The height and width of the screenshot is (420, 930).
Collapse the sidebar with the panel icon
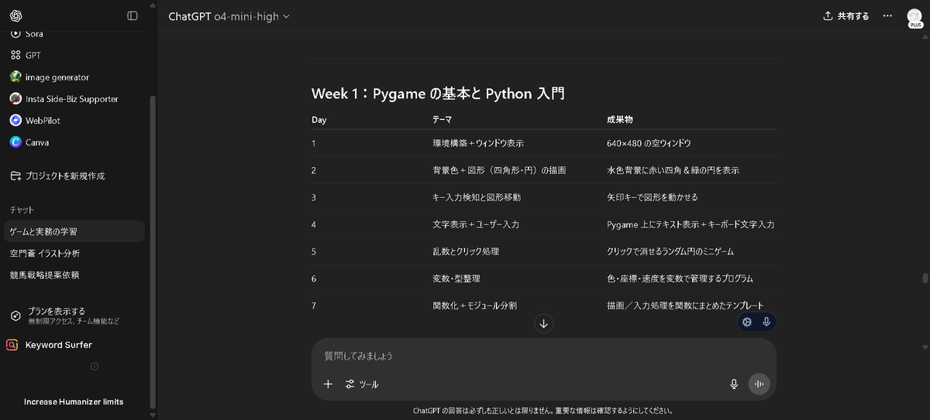coord(133,15)
